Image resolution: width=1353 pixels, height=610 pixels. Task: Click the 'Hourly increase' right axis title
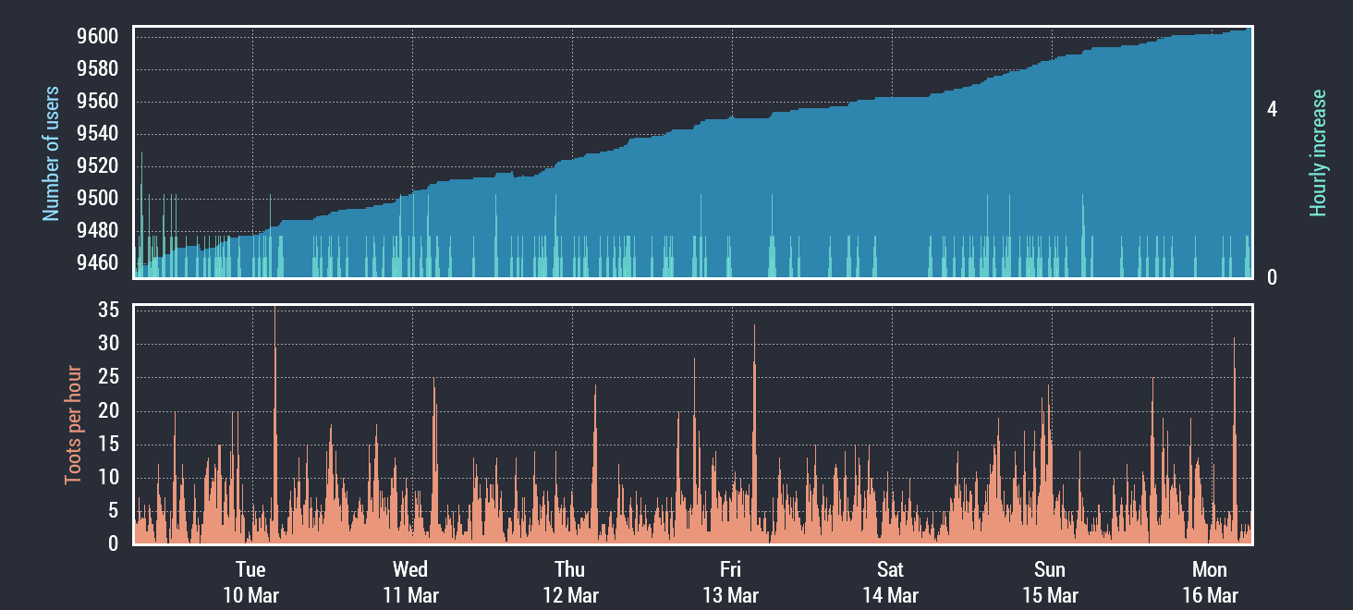[x=1318, y=153]
